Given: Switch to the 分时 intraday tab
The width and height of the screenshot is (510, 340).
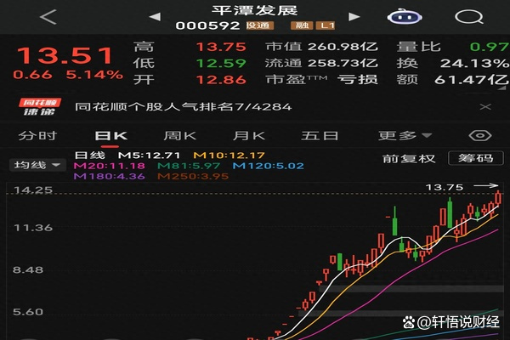Looking at the screenshot, I should click(x=37, y=135).
